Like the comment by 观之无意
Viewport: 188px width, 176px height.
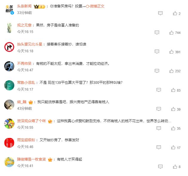point(171,32)
